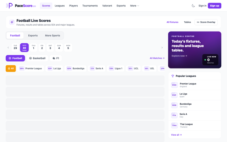This screenshot has width=227, height=142.
Task: Filter by UCL chip
Action: click(x=133, y=69)
